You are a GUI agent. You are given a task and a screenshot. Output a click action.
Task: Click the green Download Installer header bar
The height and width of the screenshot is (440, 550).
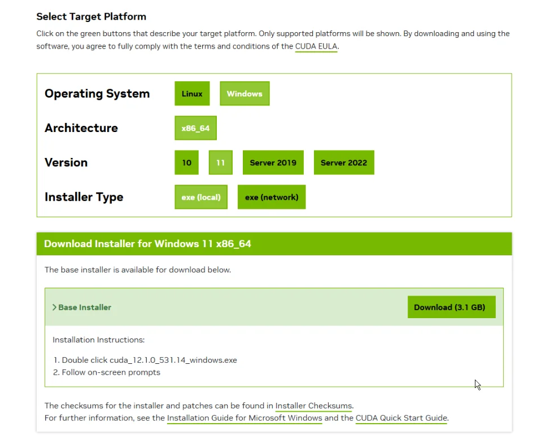[274, 244]
